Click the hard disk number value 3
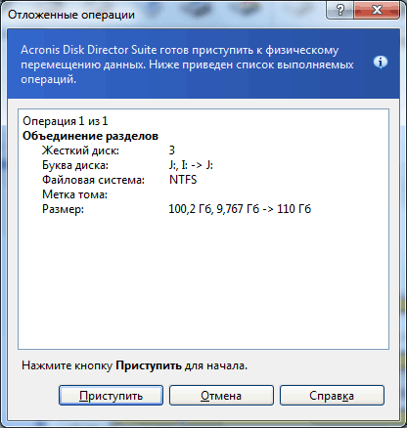This screenshot has width=407, height=428. pyautogui.click(x=172, y=150)
